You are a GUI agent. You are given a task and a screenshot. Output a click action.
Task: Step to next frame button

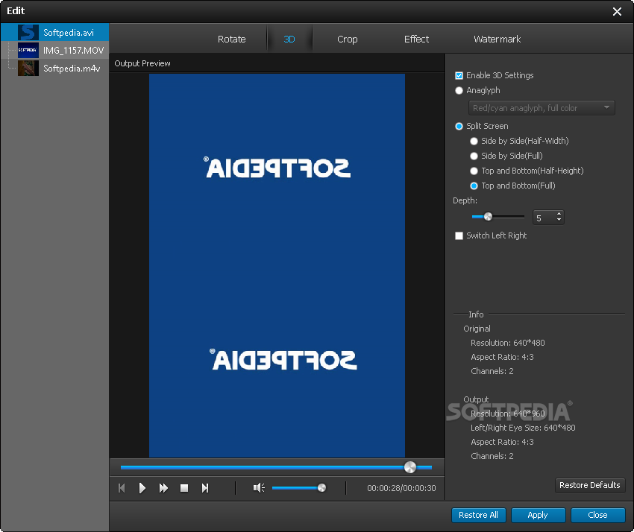pos(205,488)
